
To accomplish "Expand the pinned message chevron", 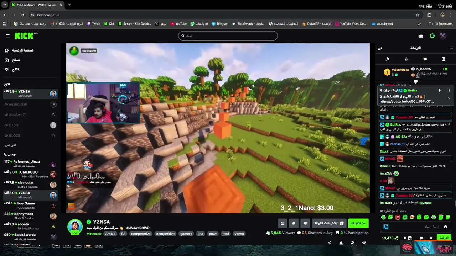I will 449,98.
